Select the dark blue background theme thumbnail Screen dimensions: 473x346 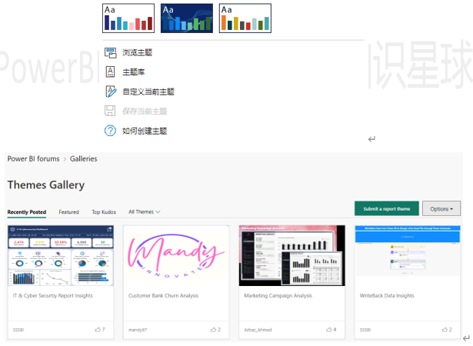tap(187, 18)
